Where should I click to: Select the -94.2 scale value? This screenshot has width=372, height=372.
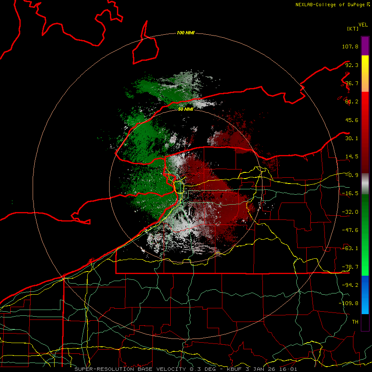click(350, 285)
